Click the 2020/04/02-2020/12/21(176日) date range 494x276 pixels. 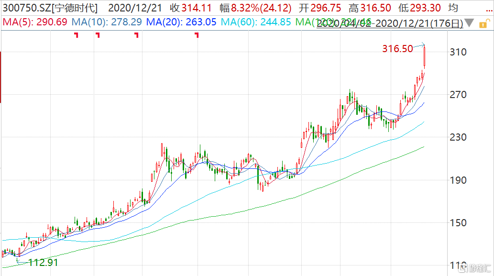390,23
